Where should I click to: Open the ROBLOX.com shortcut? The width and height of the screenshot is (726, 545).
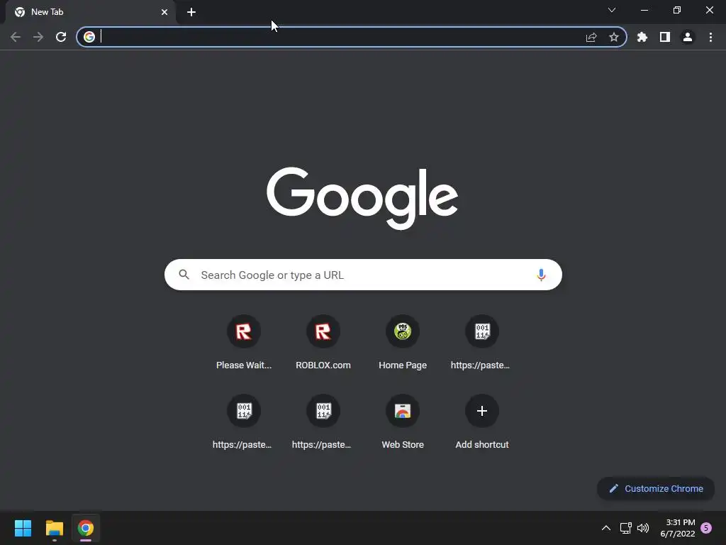pyautogui.click(x=323, y=343)
